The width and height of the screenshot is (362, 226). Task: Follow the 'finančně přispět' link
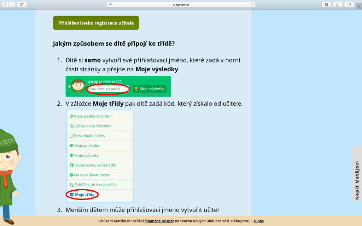click(159, 221)
